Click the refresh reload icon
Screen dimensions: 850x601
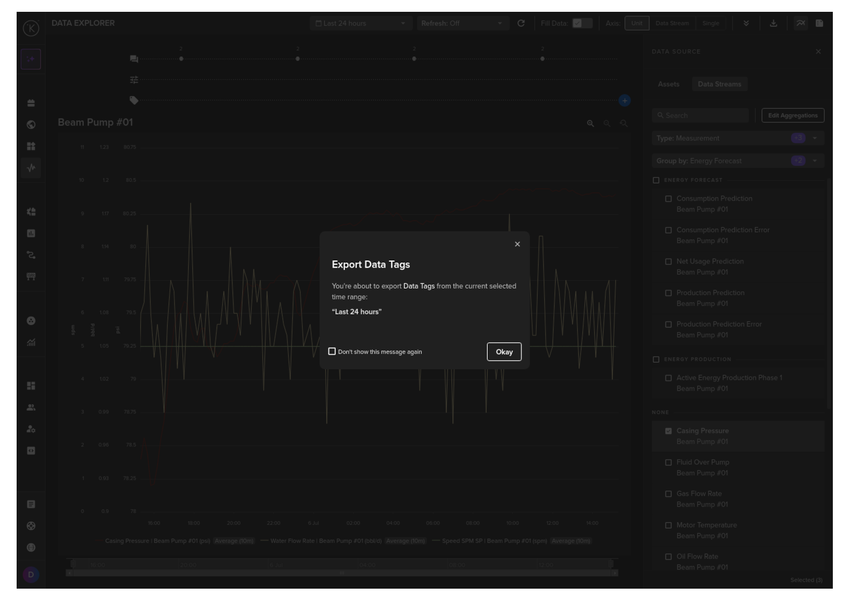pyautogui.click(x=521, y=24)
